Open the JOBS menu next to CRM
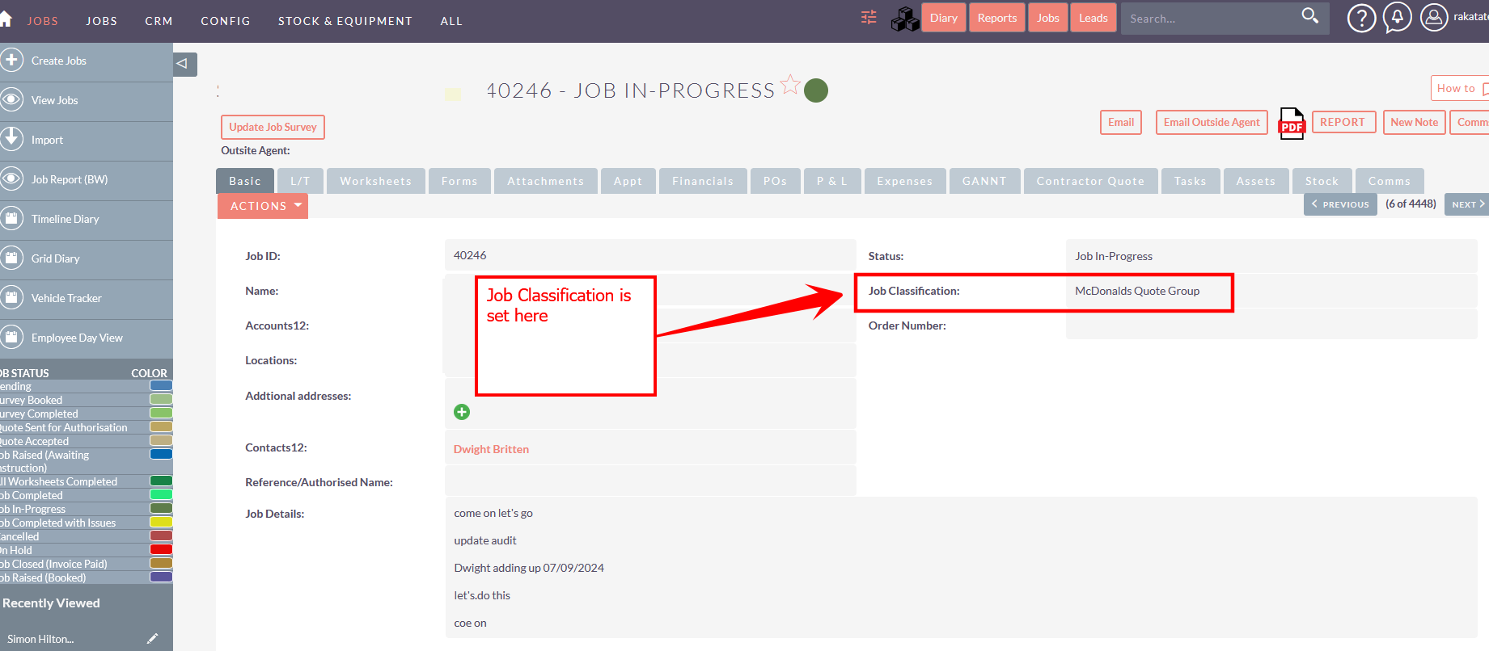1489x651 pixels. (x=102, y=21)
